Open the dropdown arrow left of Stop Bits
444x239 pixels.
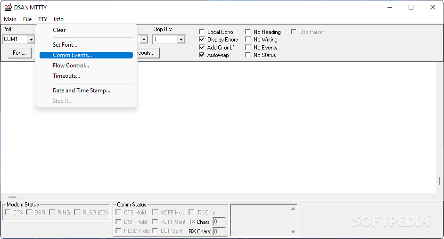click(144, 39)
